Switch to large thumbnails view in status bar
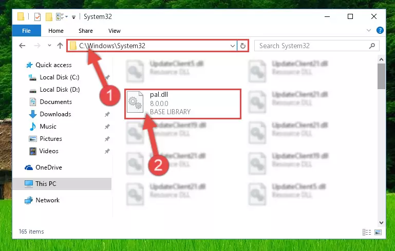 [x=378, y=232]
